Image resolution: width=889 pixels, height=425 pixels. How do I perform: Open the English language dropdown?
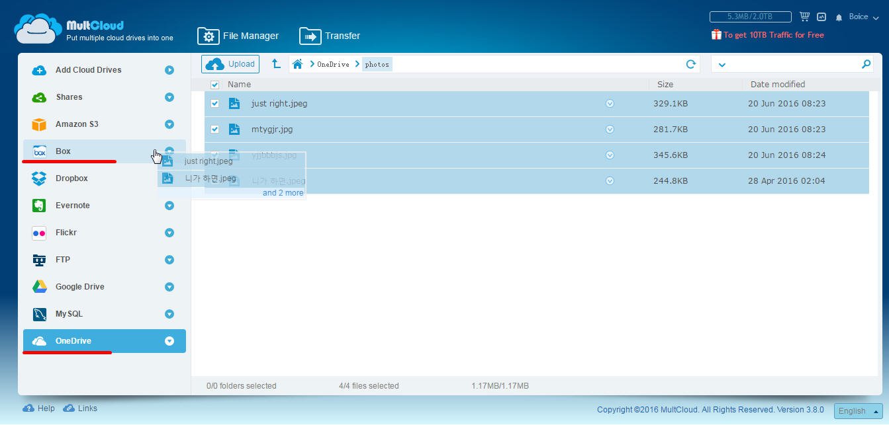[858, 410]
